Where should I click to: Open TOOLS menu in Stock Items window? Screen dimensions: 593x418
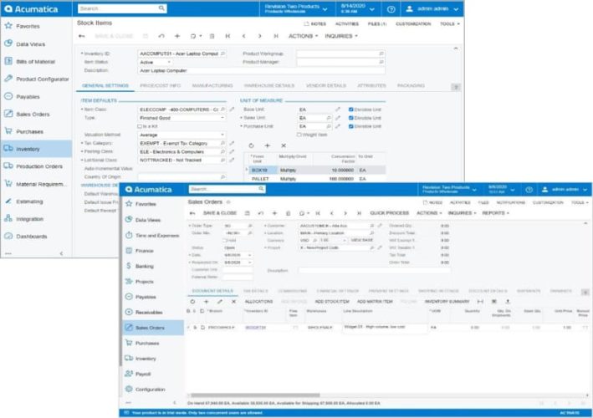tap(450, 23)
